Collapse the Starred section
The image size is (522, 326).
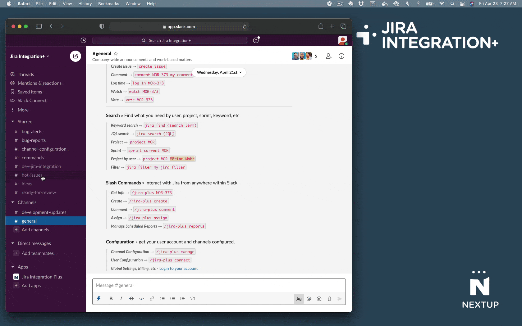13,122
